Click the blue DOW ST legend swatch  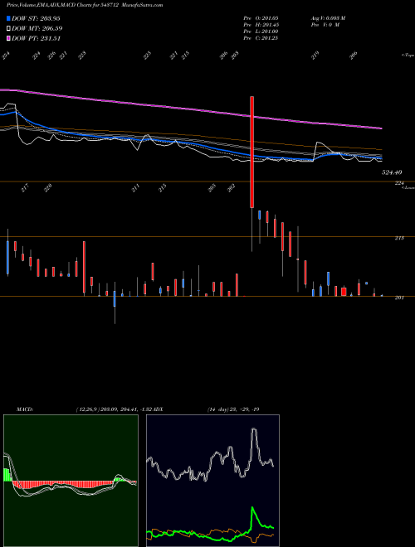coord(8,18)
